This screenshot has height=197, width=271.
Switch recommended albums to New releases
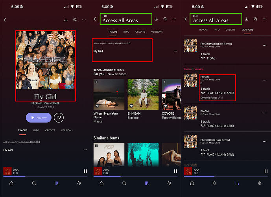pos(117,74)
